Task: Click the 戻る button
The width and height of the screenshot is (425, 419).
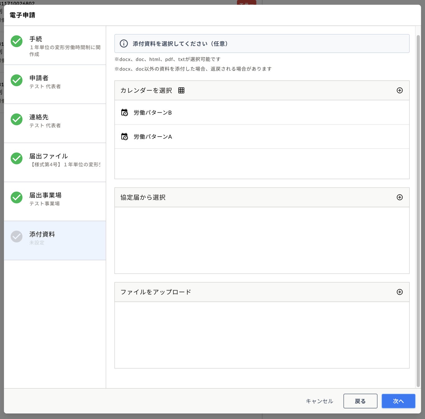Action: (360, 401)
